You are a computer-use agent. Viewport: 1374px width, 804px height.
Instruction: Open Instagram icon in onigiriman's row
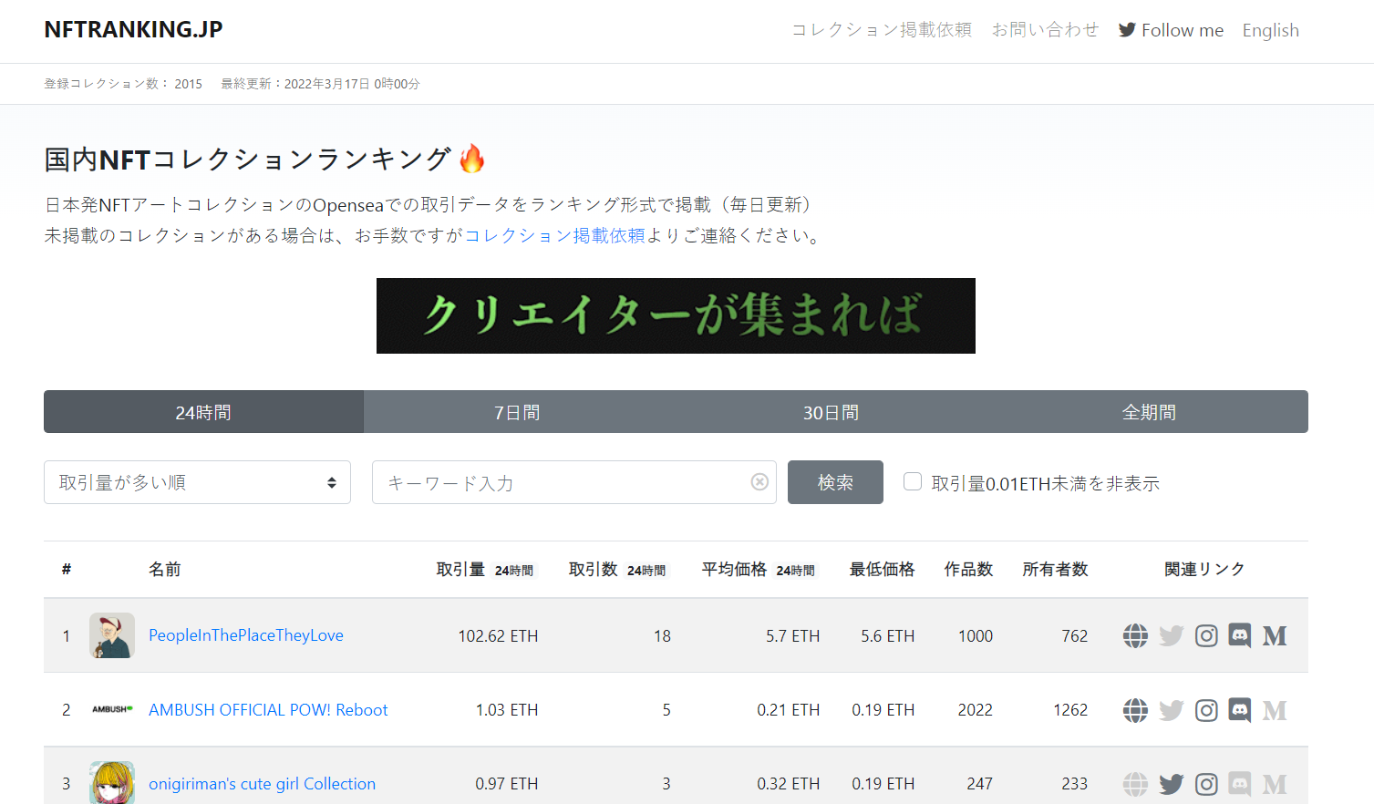click(x=1206, y=784)
